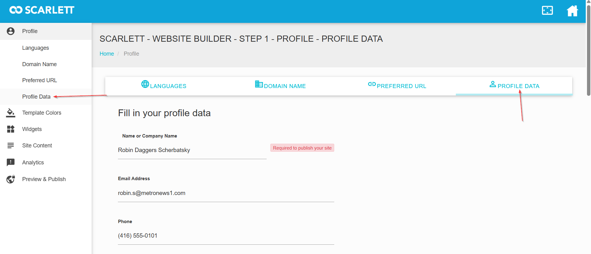This screenshot has width=591, height=254.
Task: Click the Template Colors paint bucket icon
Action: pyautogui.click(x=11, y=113)
